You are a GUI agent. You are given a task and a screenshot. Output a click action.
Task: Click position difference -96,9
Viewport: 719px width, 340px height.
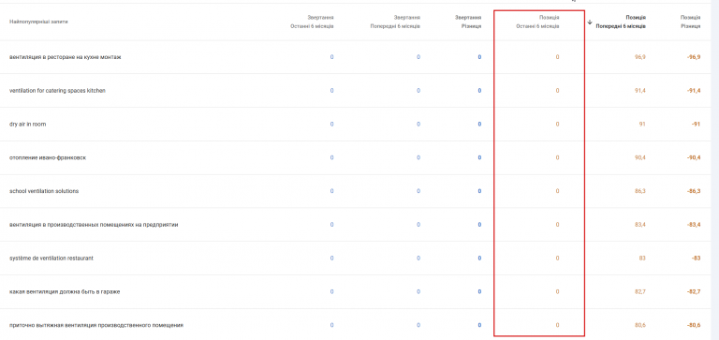point(694,57)
